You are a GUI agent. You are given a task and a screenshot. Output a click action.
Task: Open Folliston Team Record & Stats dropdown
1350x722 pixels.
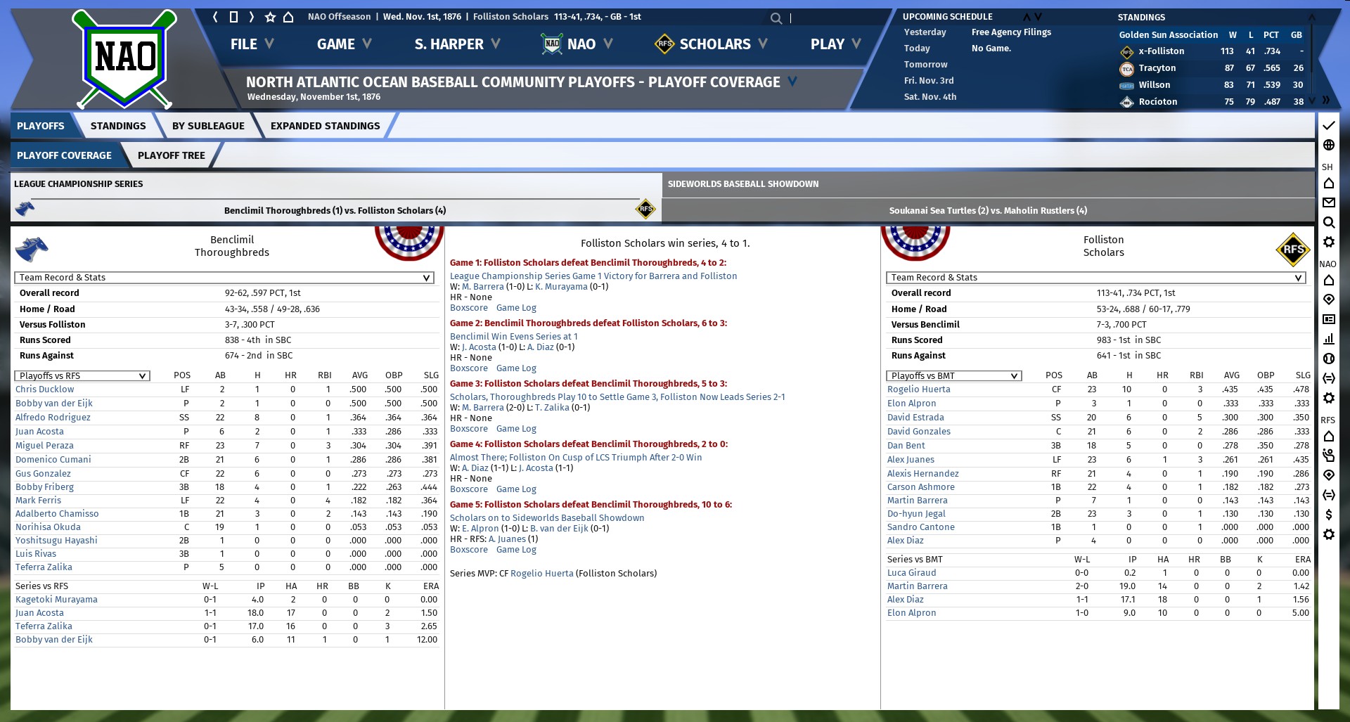point(1096,278)
